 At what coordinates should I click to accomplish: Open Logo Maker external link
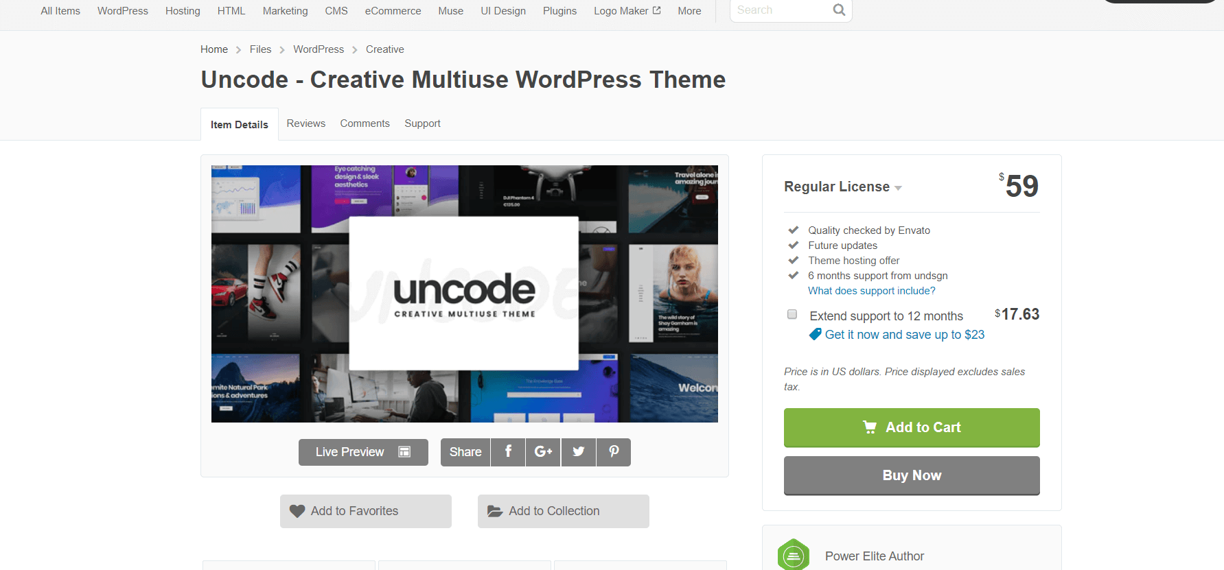[x=627, y=11]
